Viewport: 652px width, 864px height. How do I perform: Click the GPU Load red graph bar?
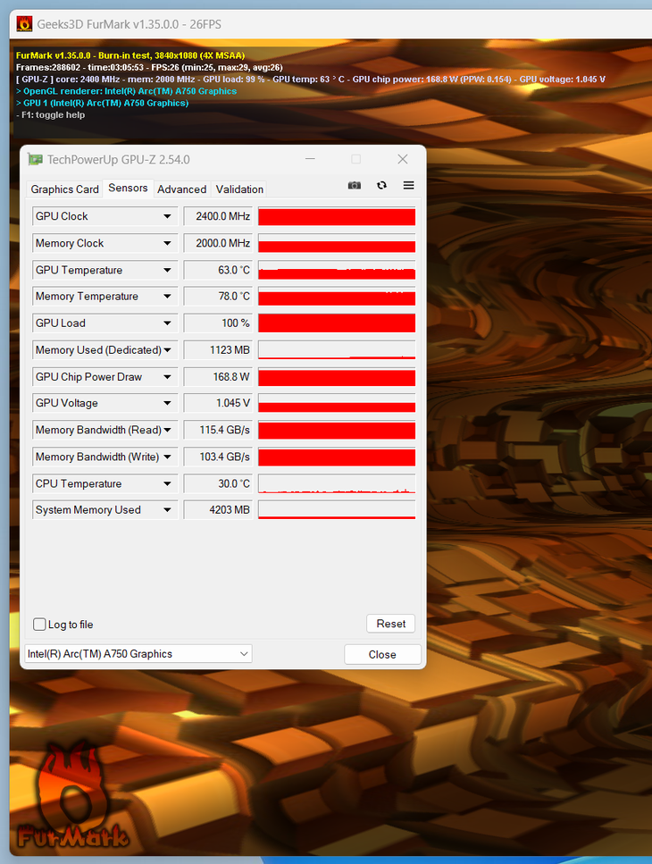click(337, 323)
